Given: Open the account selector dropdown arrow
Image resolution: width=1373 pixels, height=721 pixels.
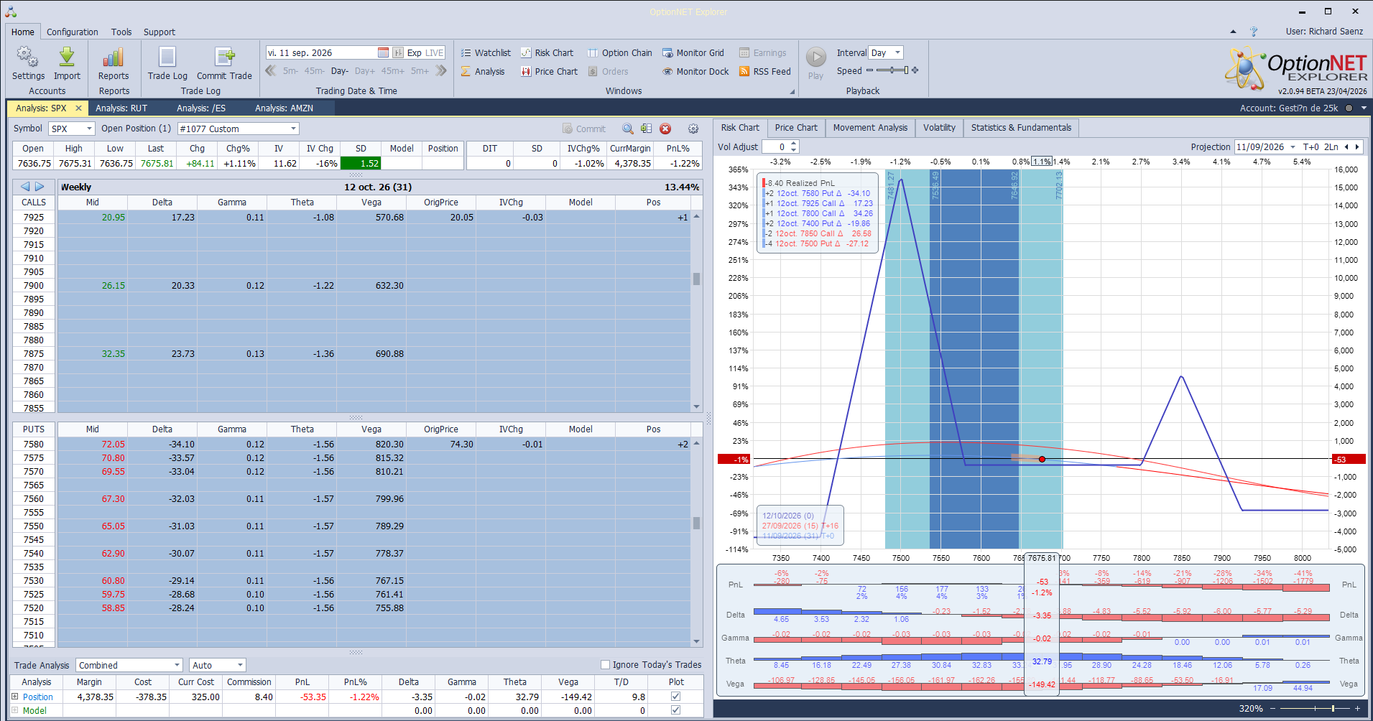Looking at the screenshot, I should (1364, 108).
